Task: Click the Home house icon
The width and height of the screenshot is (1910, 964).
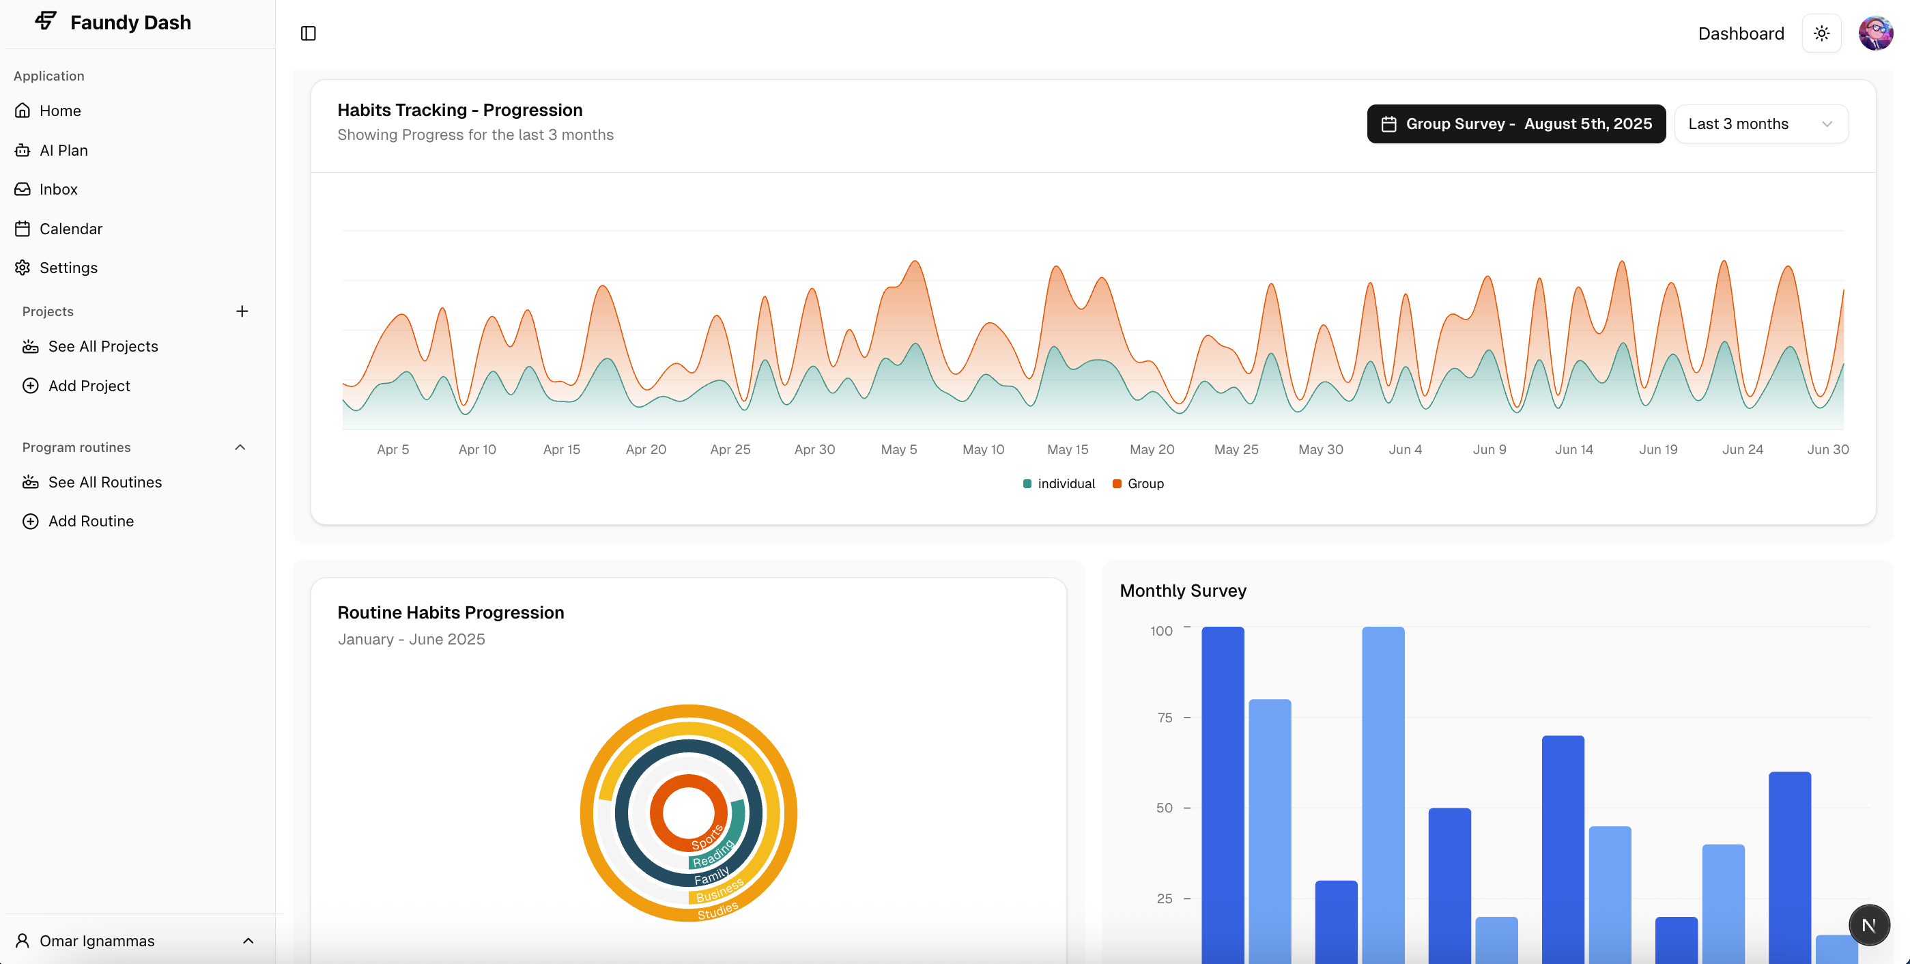Action: (23, 111)
